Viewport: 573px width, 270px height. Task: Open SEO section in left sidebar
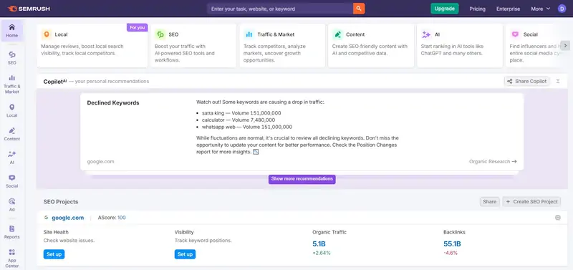click(11, 58)
